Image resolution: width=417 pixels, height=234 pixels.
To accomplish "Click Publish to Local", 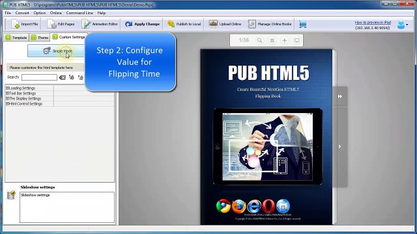I will pos(184,24).
